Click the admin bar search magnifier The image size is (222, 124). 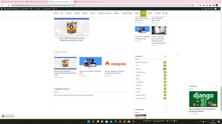tap(219, 9)
